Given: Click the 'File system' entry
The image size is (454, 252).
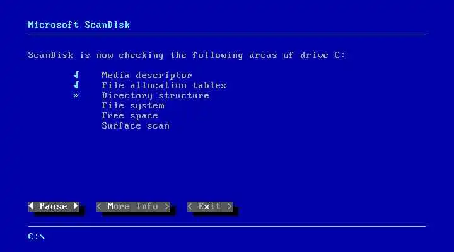Looking at the screenshot, I should pos(133,106).
